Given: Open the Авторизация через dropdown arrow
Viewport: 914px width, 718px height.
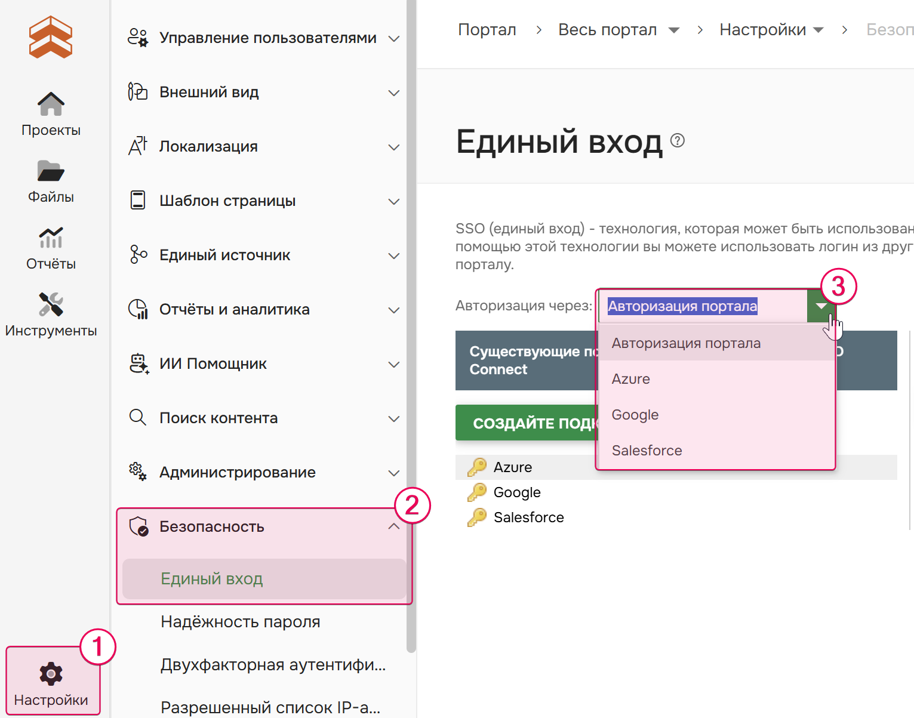Looking at the screenshot, I should pyautogui.click(x=821, y=306).
